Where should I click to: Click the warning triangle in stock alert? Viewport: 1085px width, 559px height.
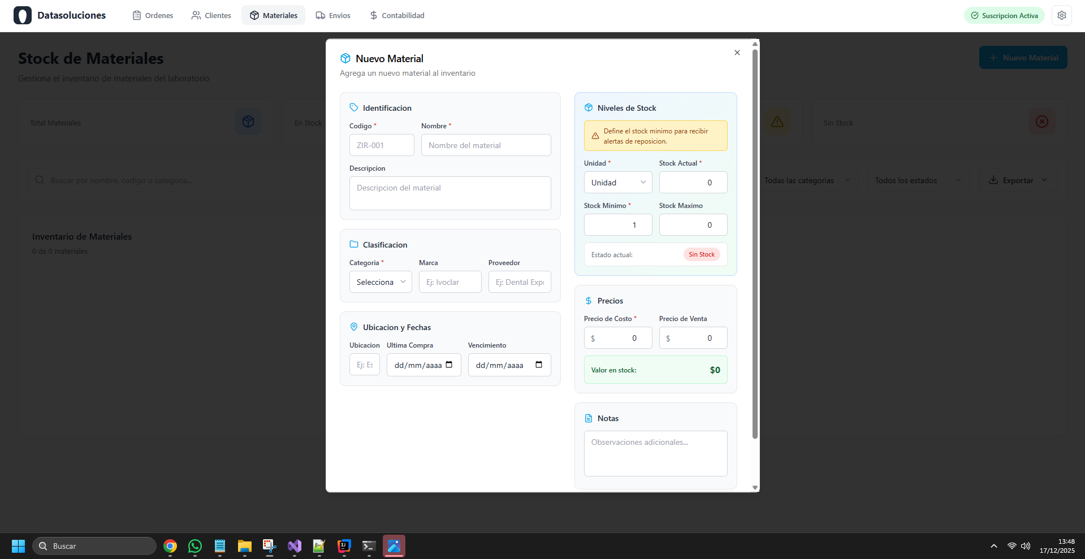click(x=595, y=136)
